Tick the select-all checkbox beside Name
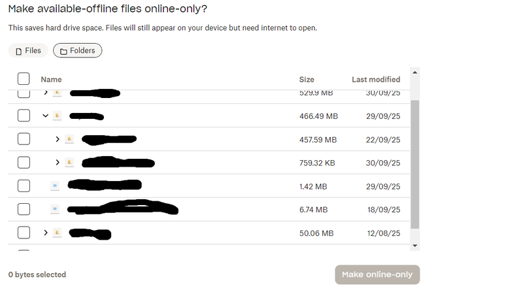Screen dimensions: 523x294 (24, 79)
